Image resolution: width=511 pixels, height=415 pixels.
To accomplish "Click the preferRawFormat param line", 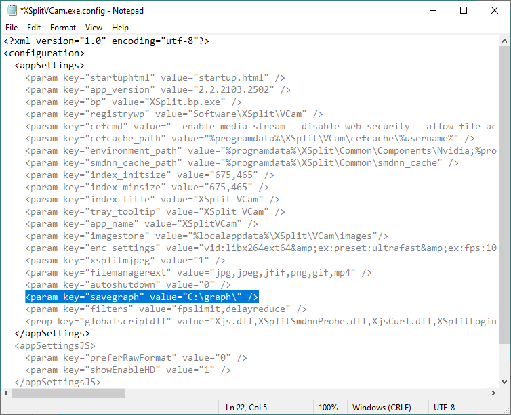I will (136, 358).
